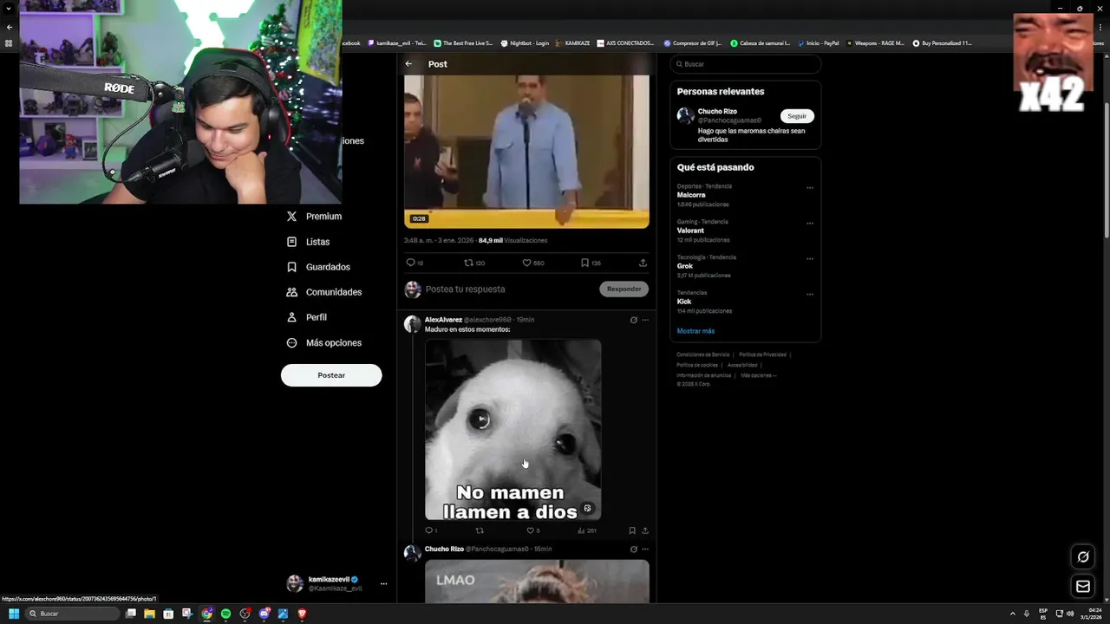Open Chucho Rizo's avatar in replies

[x=413, y=554]
